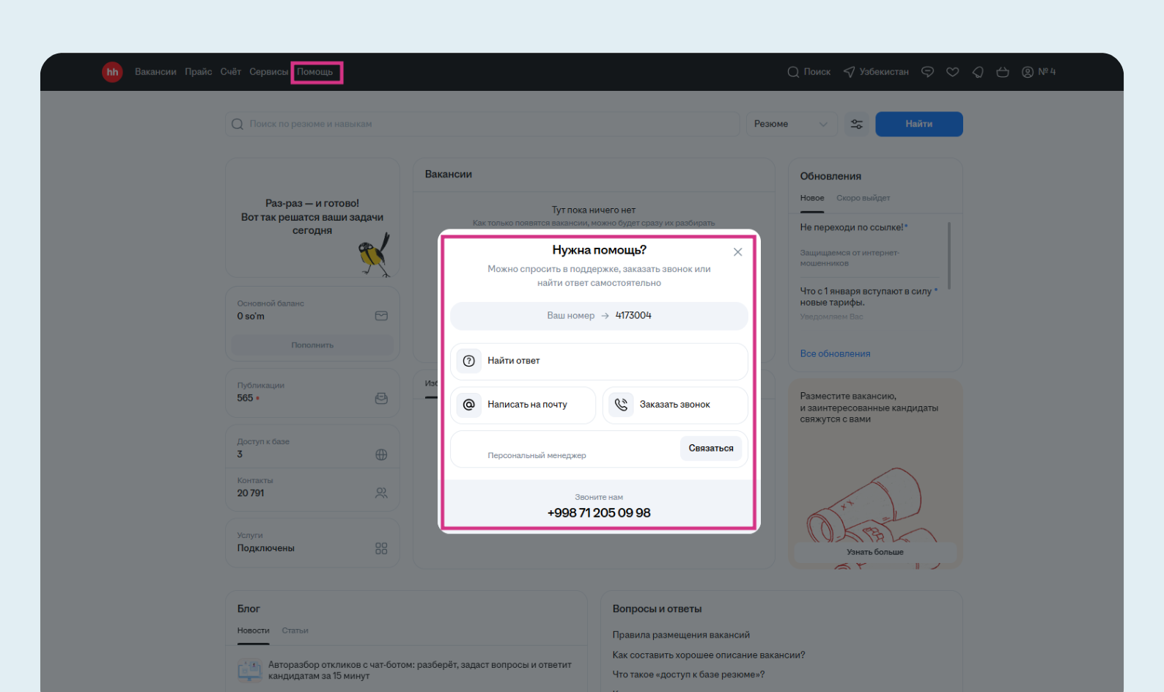
Task: Click the Узнать больше button
Action: point(875,552)
